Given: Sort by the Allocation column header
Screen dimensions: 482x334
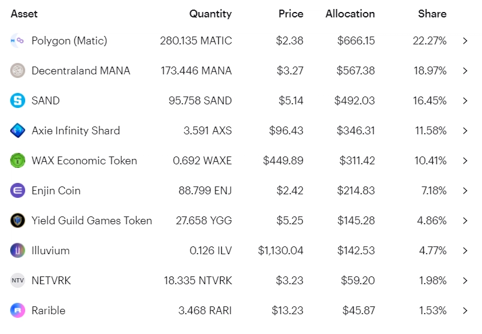Looking at the screenshot, I should (350, 14).
